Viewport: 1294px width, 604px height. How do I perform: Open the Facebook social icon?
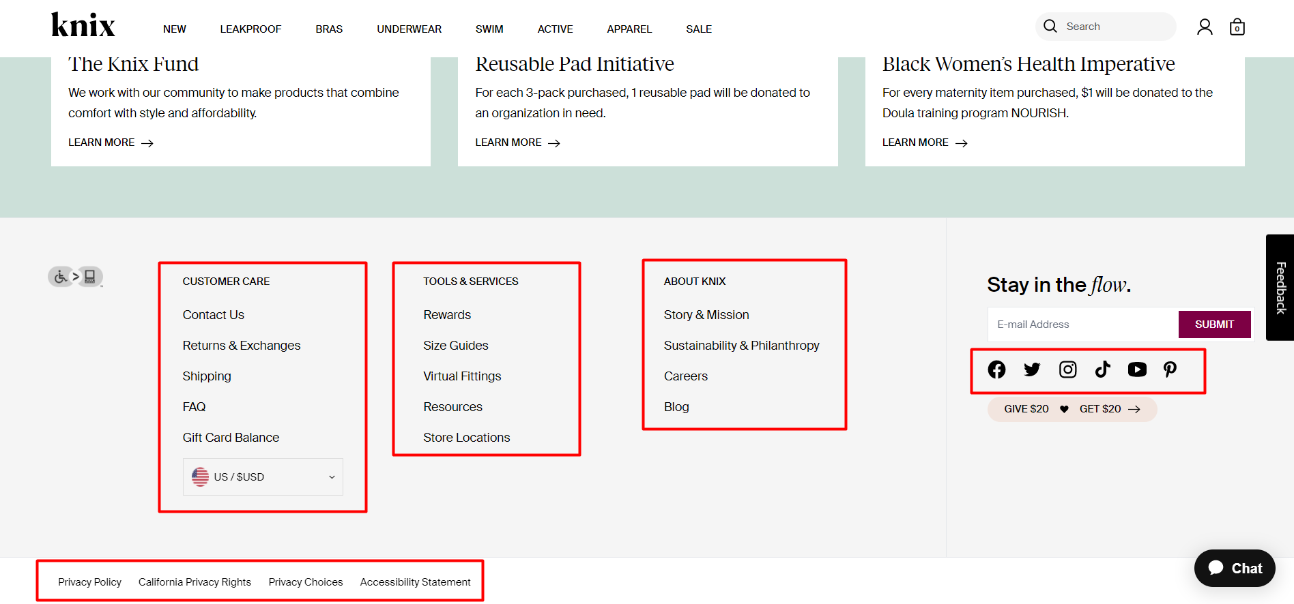996,369
